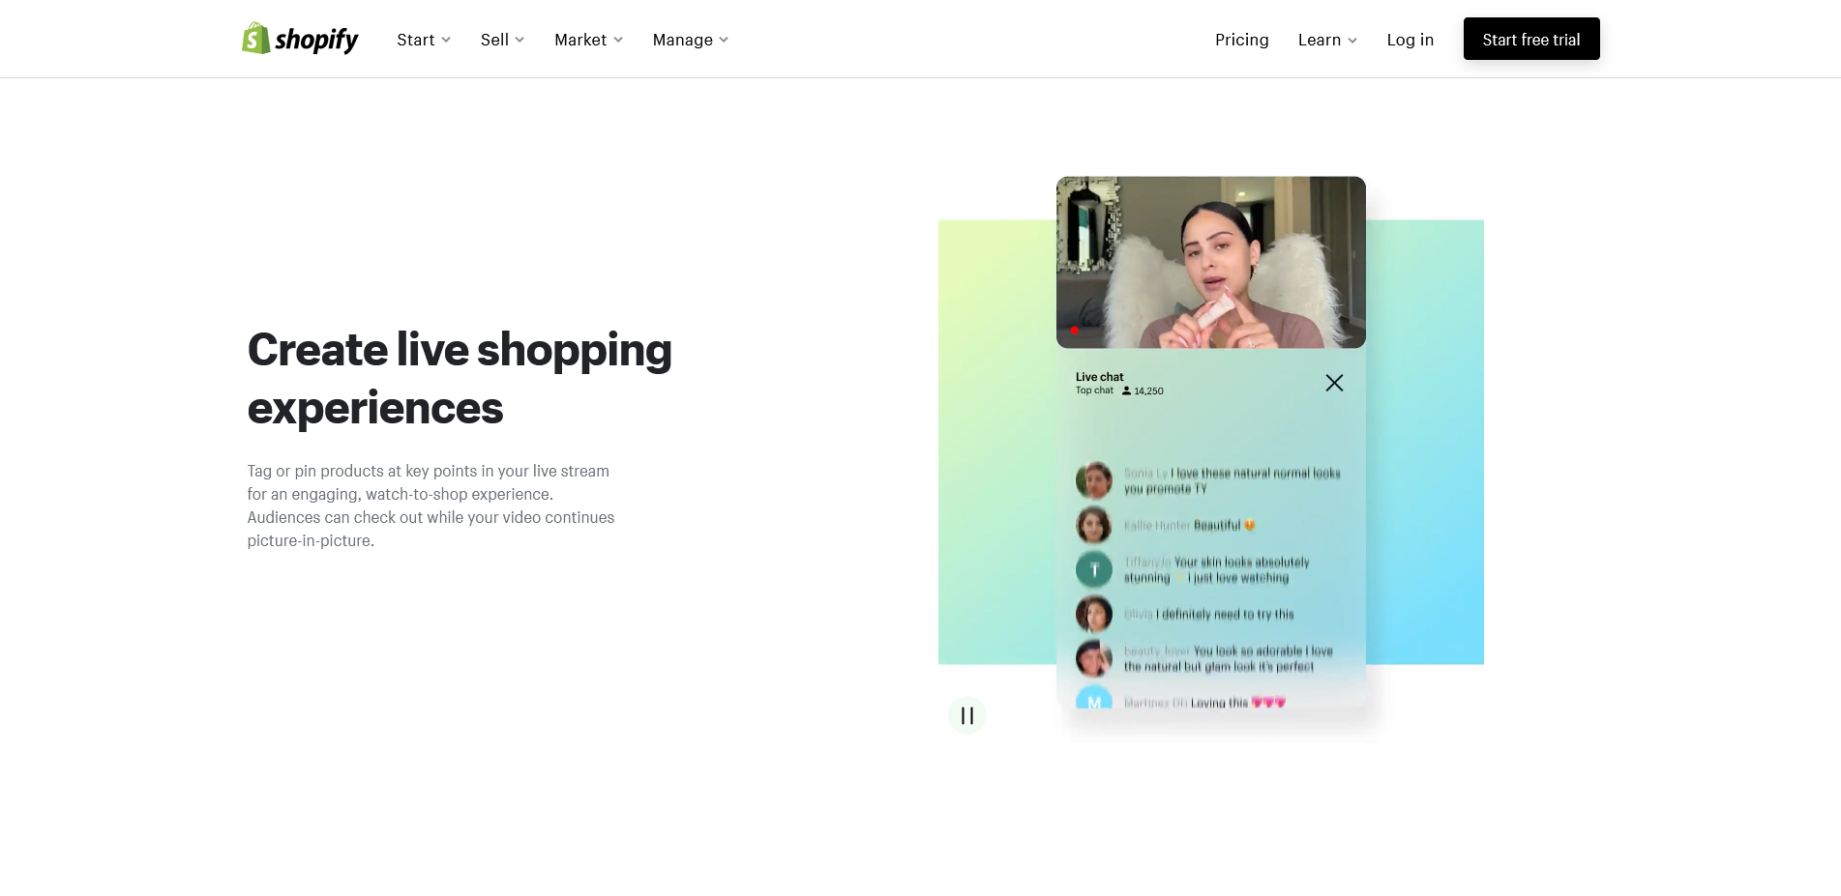The height and width of the screenshot is (896, 1841).
Task: Open the Log in link
Action: [x=1410, y=40]
